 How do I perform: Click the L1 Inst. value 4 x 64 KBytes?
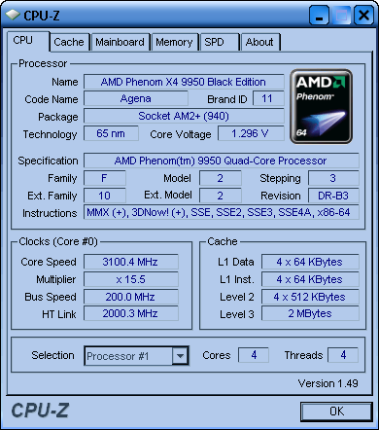pyautogui.click(x=310, y=279)
